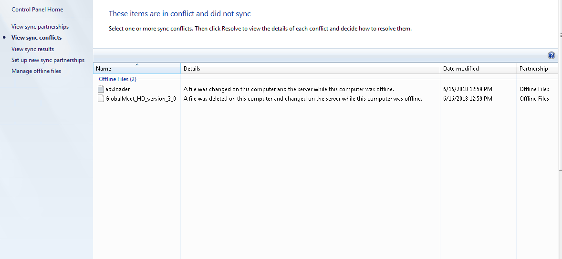The image size is (562, 259).
Task: Click the sort arrow above Name column
Action: coord(137,64)
